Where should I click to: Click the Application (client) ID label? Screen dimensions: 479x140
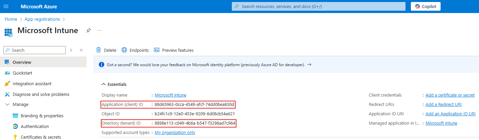122,104
